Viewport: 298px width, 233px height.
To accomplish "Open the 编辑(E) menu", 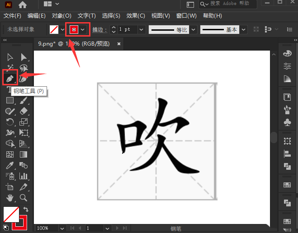I will (37, 15).
